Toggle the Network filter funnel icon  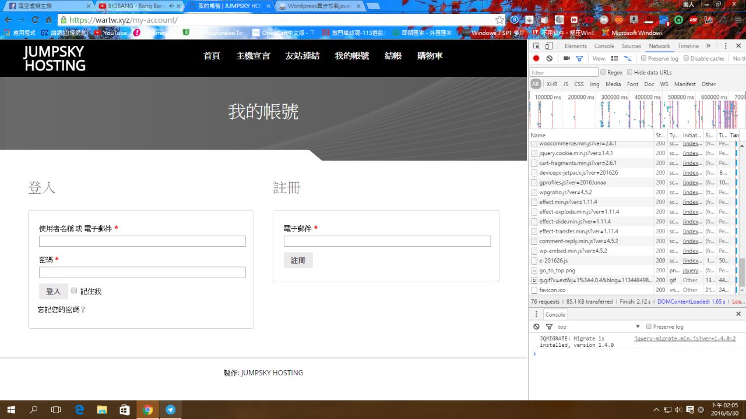tap(579, 58)
